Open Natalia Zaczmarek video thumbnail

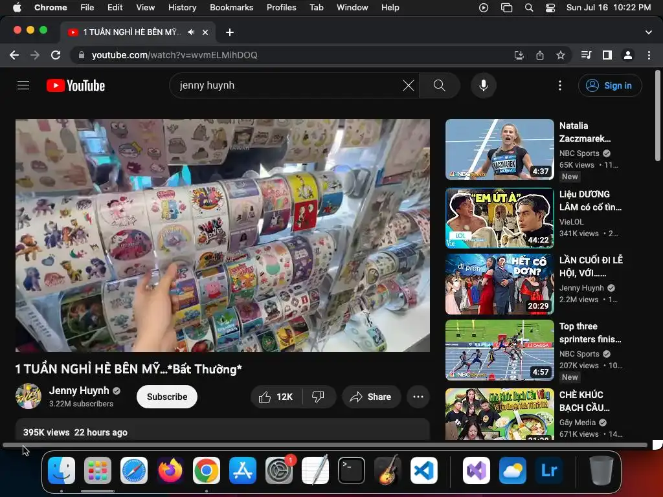[499, 149]
